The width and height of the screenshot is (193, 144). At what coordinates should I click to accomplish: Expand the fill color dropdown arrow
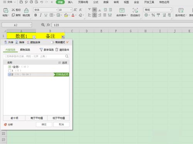point(69,15)
